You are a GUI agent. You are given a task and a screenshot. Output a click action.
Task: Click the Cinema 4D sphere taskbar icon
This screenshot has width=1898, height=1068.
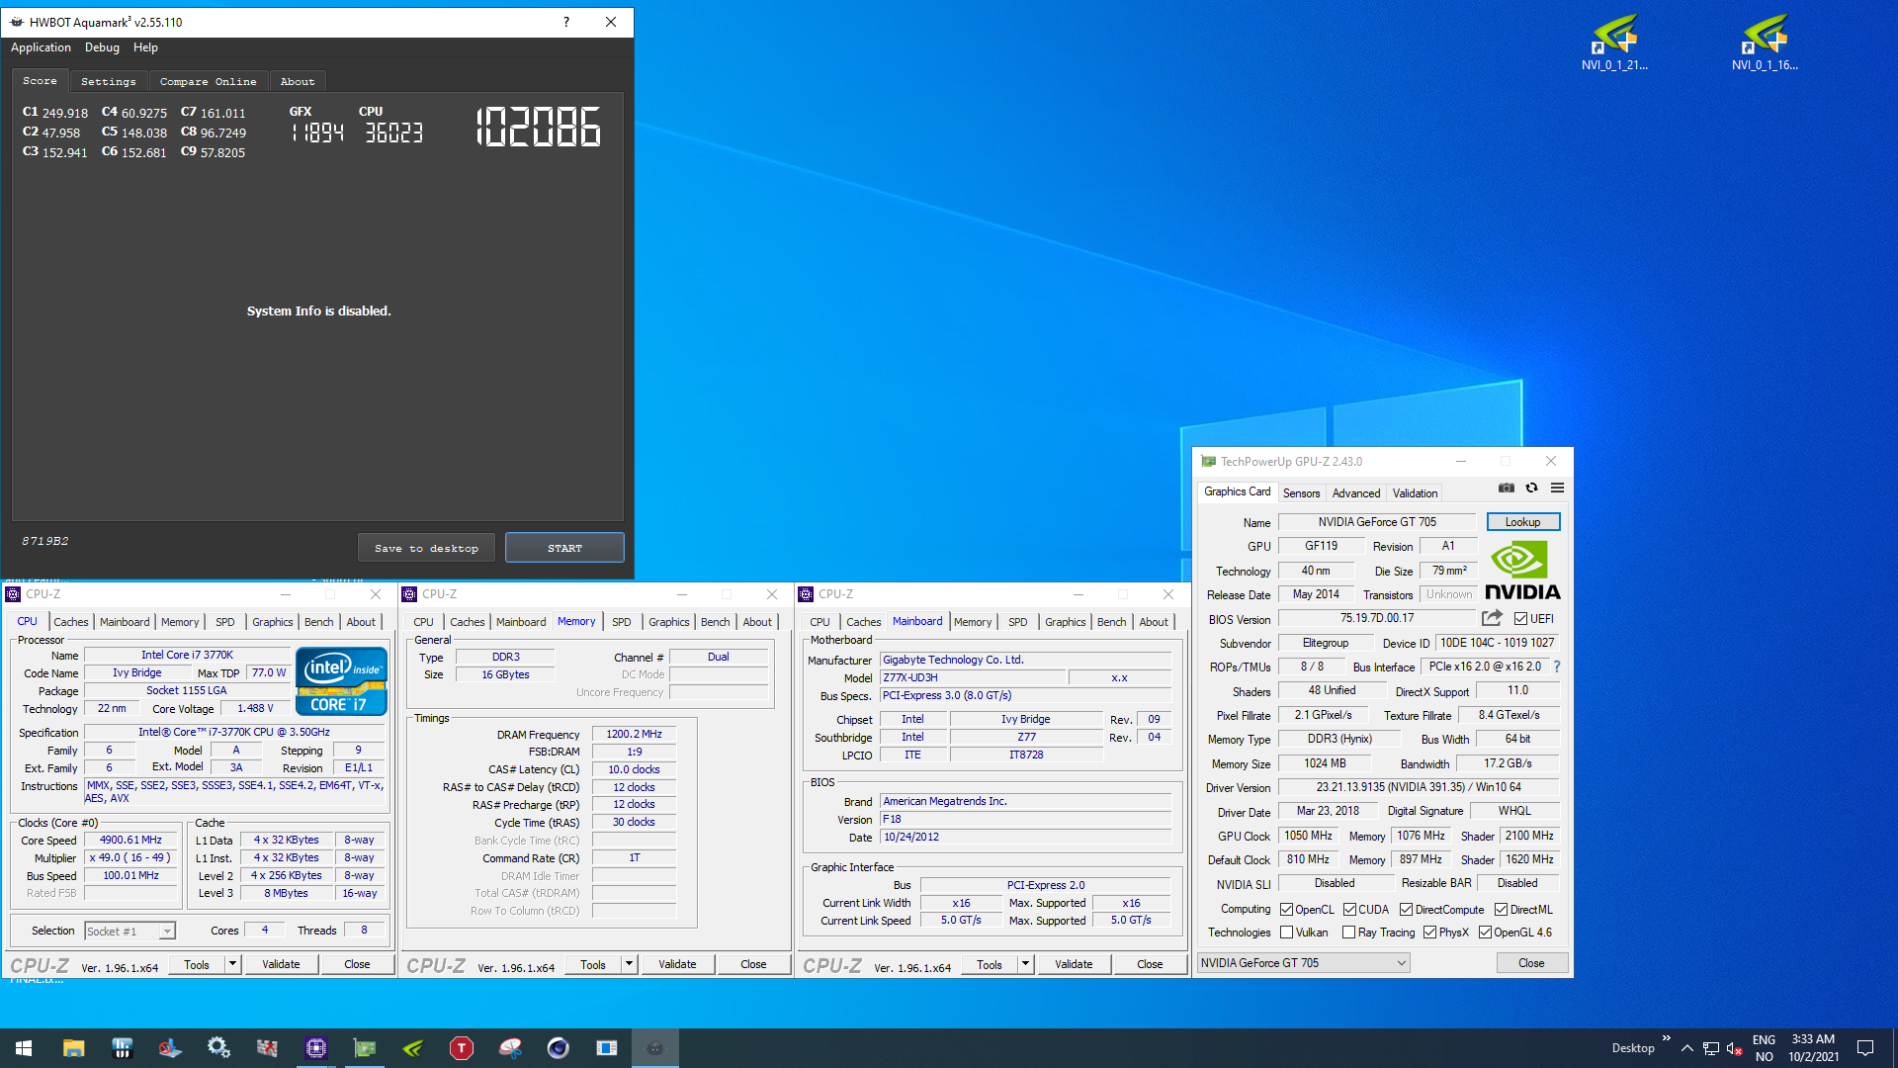[559, 1048]
